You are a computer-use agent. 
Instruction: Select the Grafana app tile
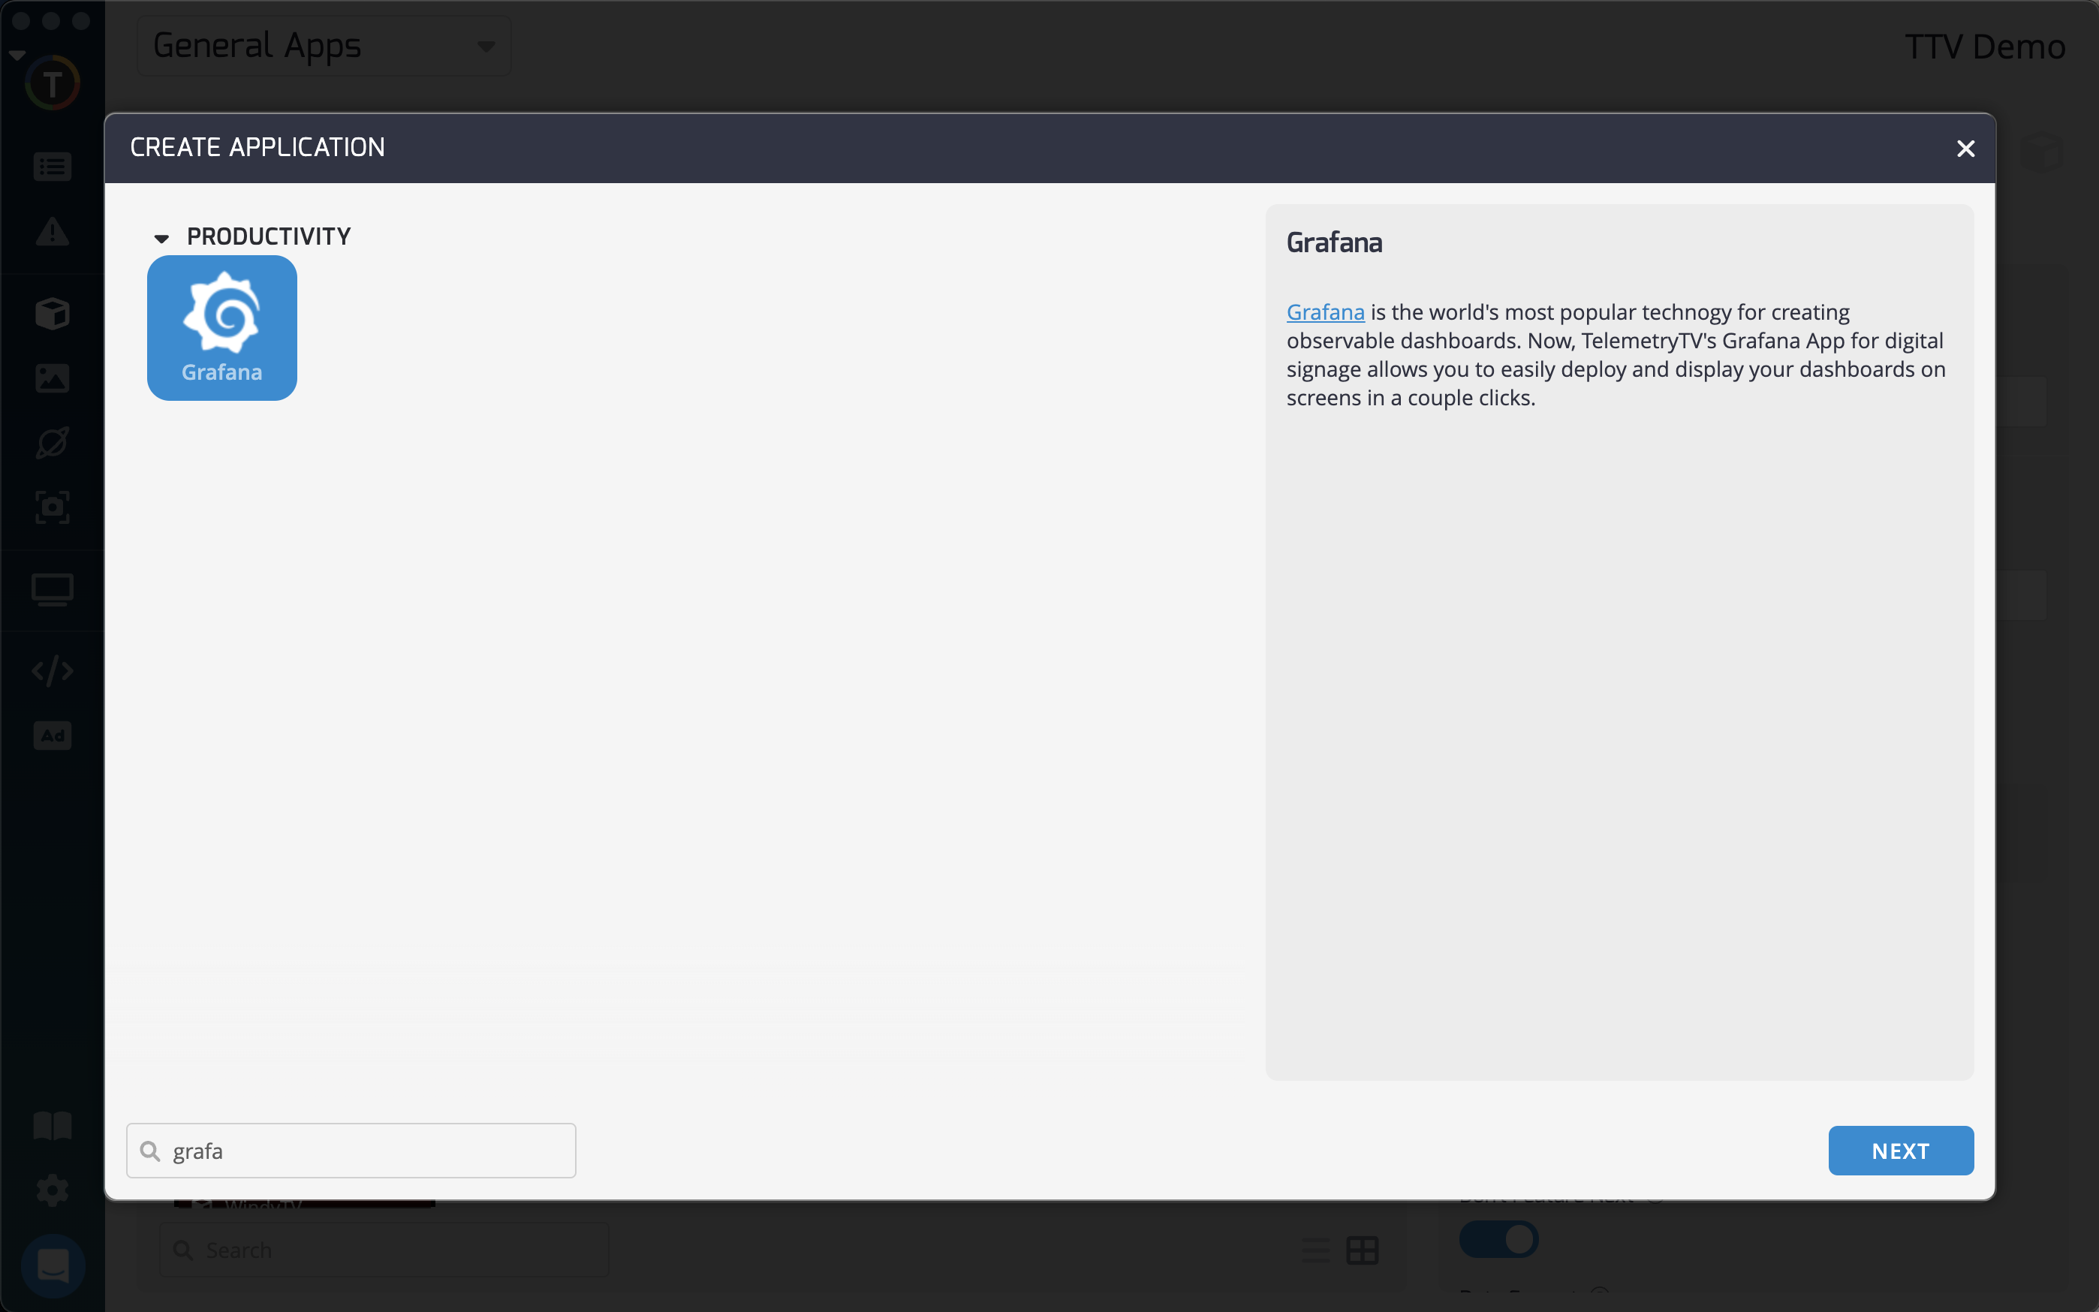click(x=222, y=327)
